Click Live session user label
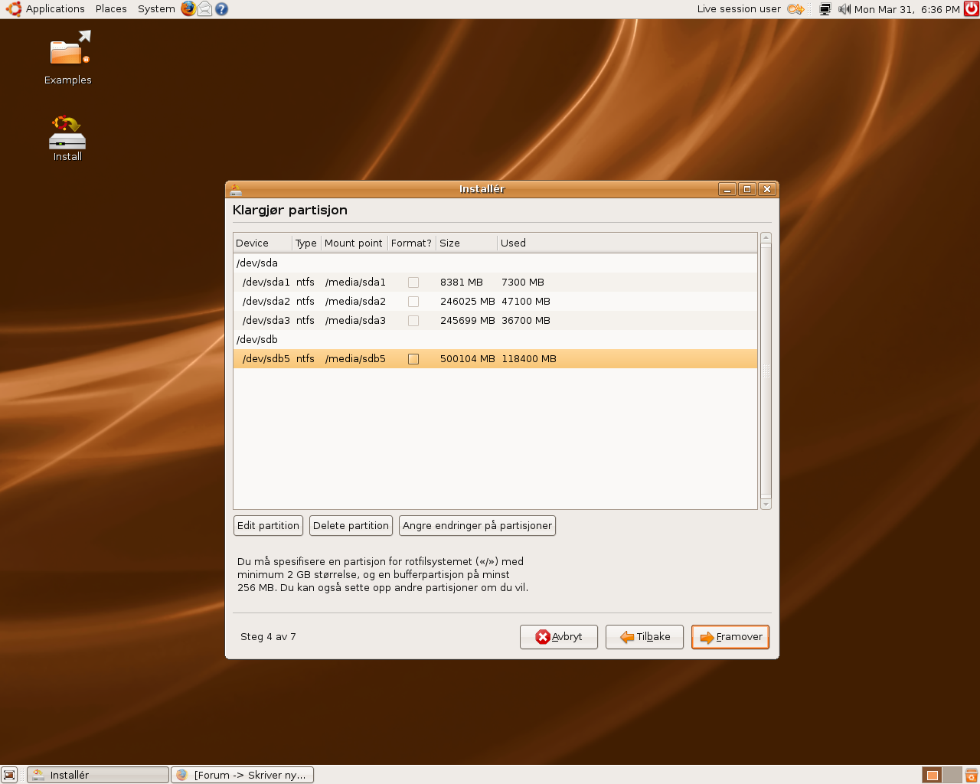This screenshot has width=980, height=784. click(x=739, y=9)
